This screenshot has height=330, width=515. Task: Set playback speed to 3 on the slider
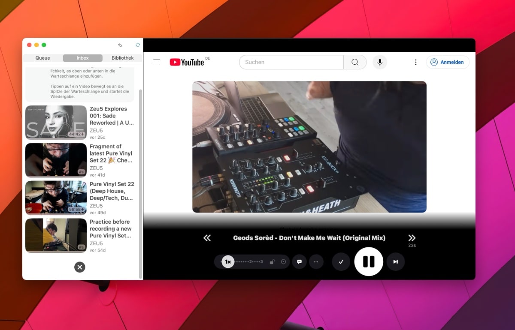click(x=262, y=262)
